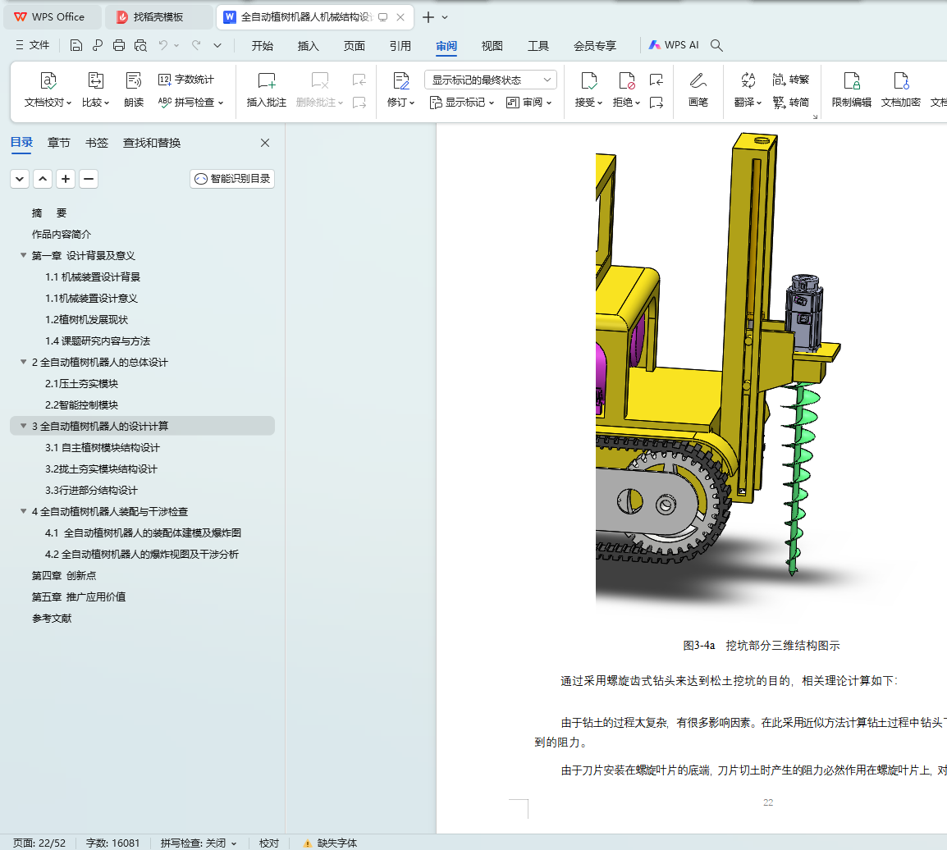This screenshot has height=850, width=947.
Task: Convert text with 简转繁
Action: (x=790, y=80)
